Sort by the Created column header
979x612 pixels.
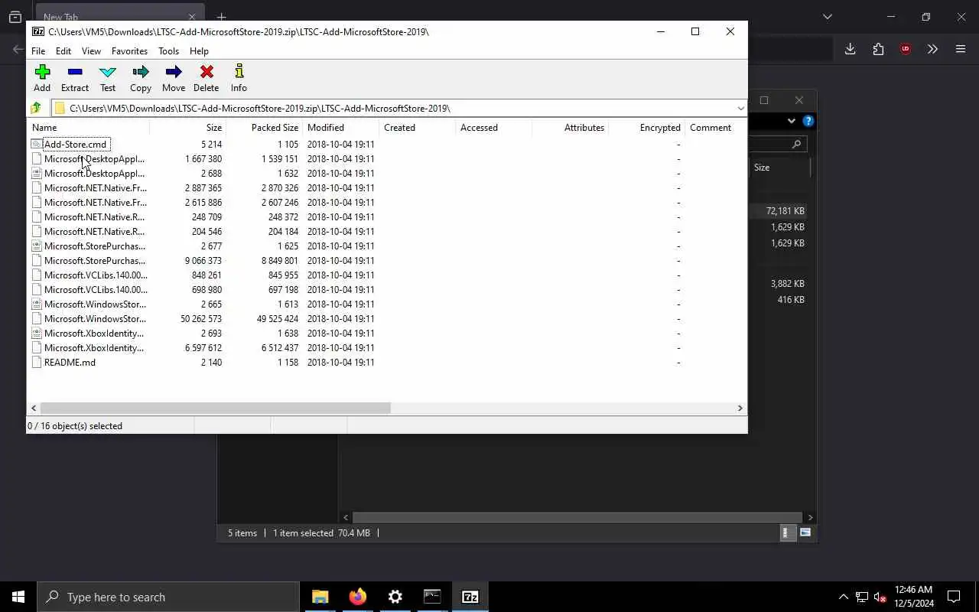tap(417, 128)
